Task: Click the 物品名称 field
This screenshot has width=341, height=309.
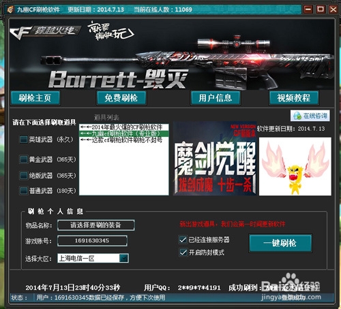Action: [x=95, y=225]
